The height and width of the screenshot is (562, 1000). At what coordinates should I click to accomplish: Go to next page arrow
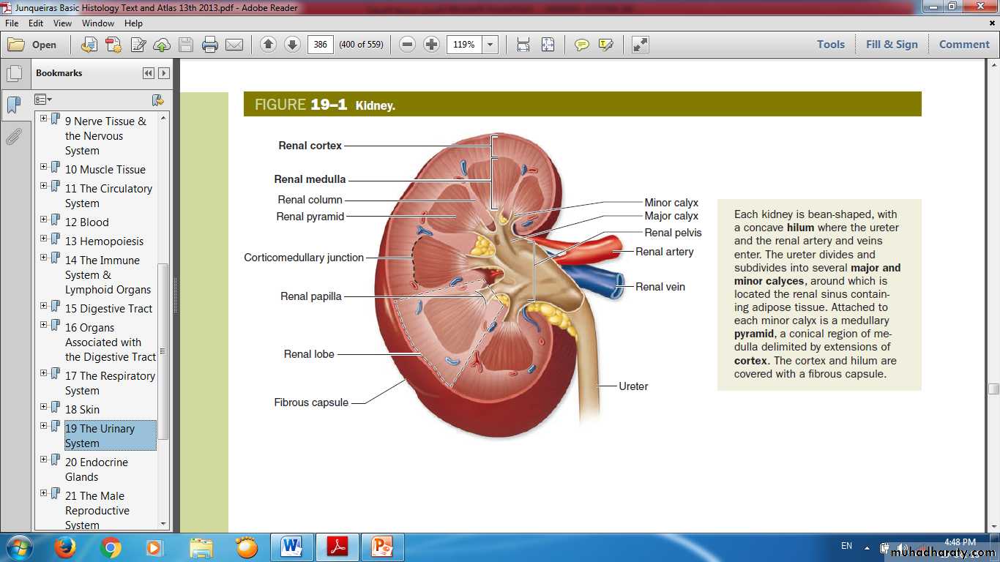(292, 45)
